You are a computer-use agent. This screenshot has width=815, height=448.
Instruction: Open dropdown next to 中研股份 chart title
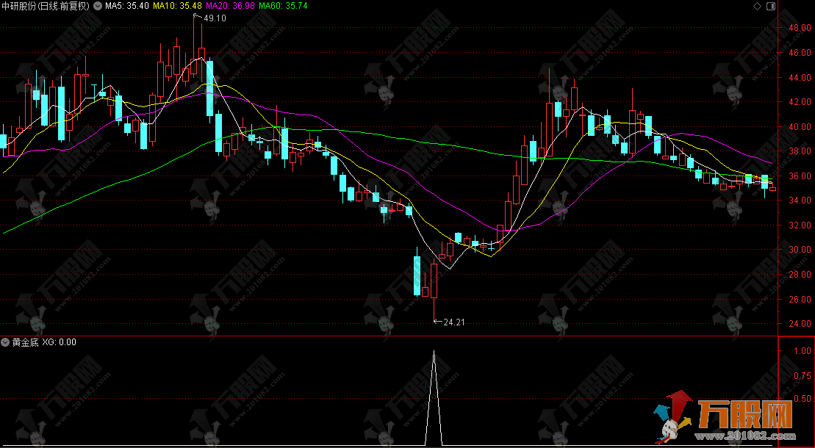pyautogui.click(x=98, y=6)
